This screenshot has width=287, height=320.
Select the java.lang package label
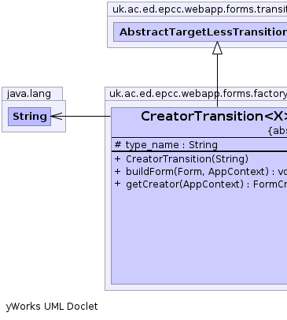[29, 94]
